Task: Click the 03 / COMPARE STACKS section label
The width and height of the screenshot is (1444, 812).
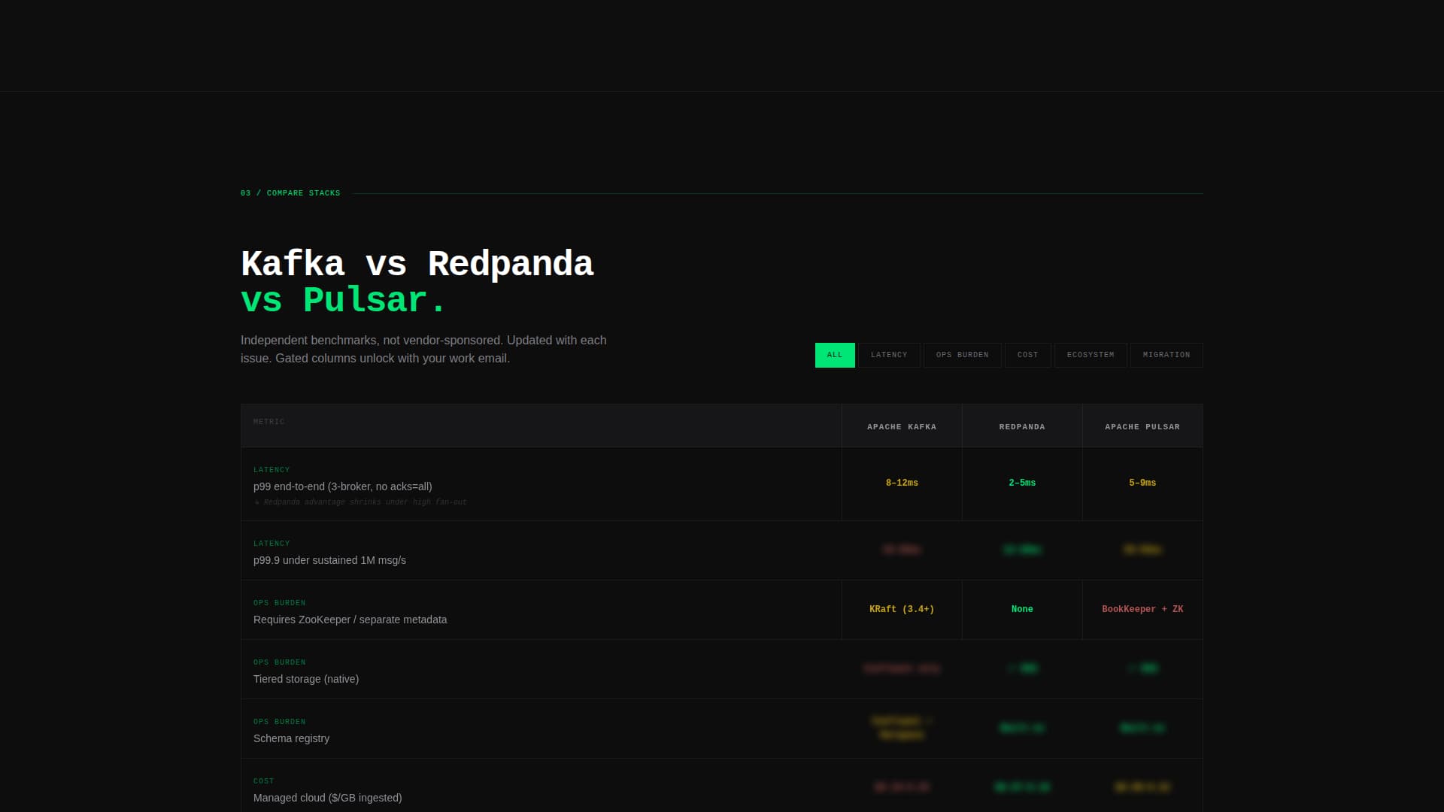Action: (x=290, y=193)
